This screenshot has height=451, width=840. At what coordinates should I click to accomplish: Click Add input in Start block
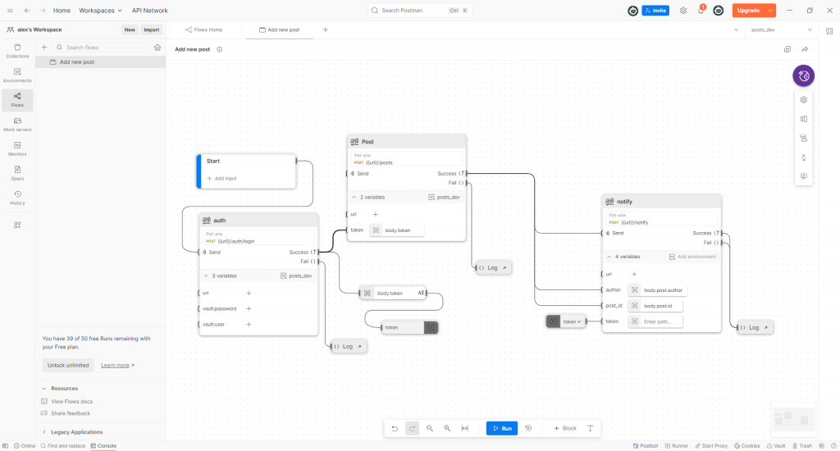click(x=221, y=179)
